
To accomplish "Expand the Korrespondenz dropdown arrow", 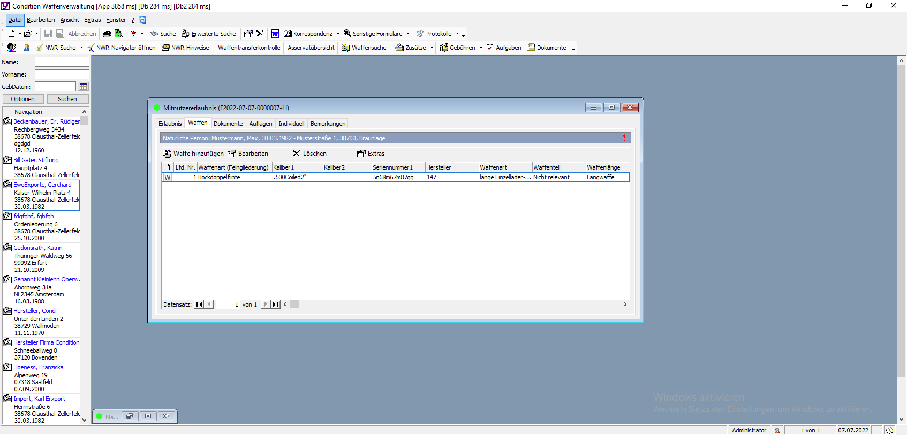I will pos(338,34).
